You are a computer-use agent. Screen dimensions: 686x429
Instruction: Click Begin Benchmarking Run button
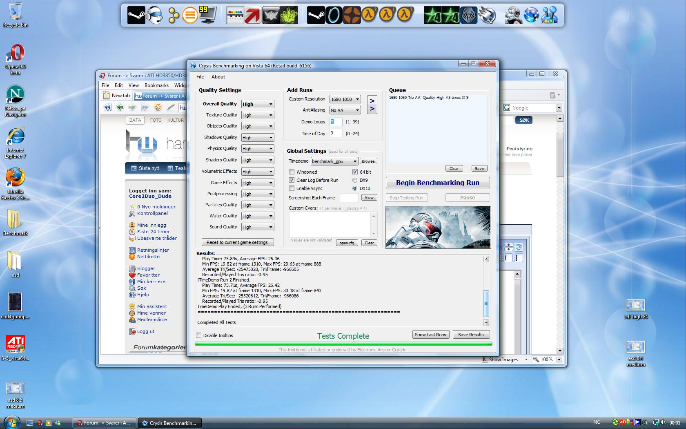click(x=438, y=183)
